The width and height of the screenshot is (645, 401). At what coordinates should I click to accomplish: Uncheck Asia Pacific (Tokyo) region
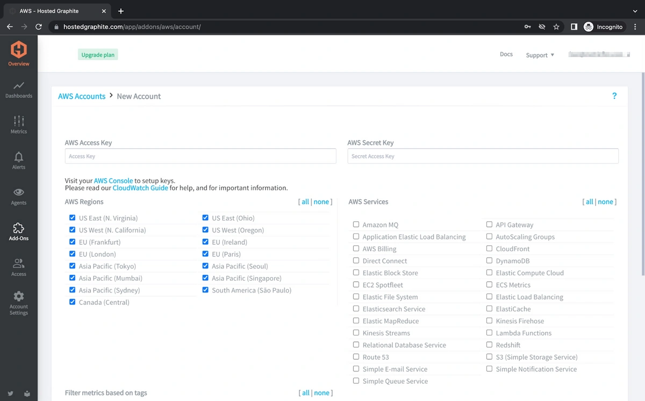pos(72,266)
